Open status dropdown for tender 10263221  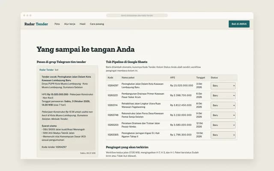[223, 95]
